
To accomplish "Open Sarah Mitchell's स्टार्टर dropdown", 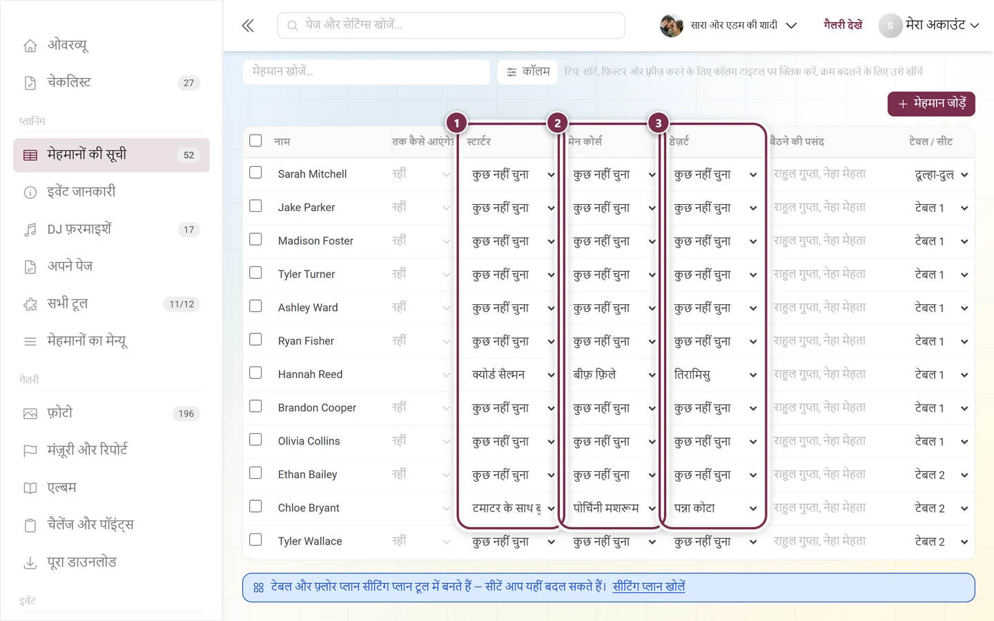I will coord(513,175).
